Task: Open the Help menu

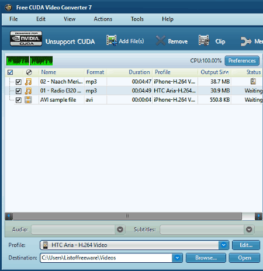Action: (168, 19)
